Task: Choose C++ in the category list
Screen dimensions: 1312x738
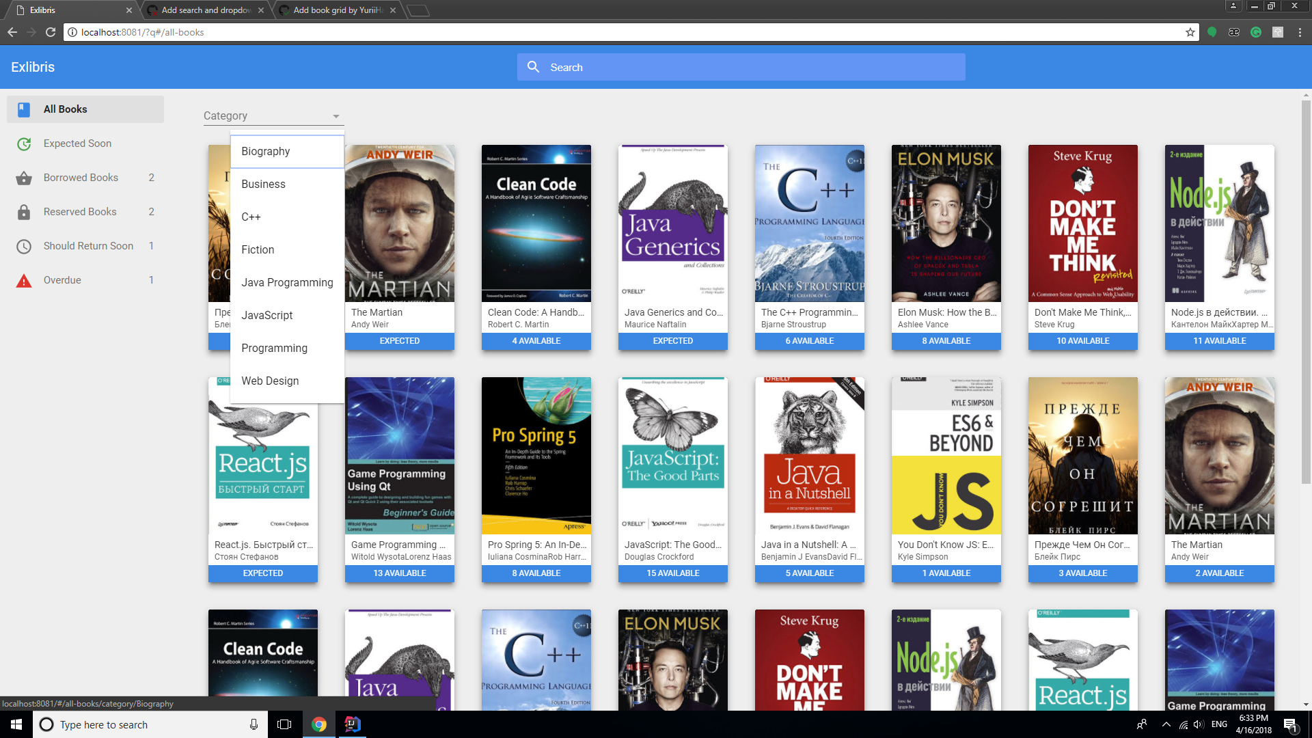Action: pyautogui.click(x=287, y=217)
